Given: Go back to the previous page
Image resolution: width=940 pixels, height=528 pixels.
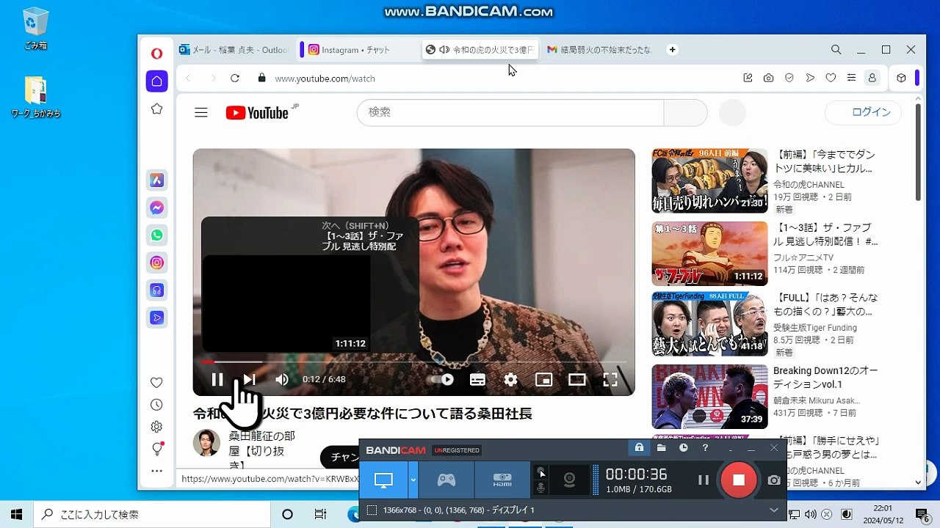Looking at the screenshot, I should point(188,78).
